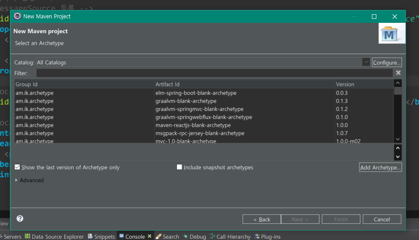Close the New Maven Project dialog window
Viewport: 419px width, 240px height.
[x=395, y=17]
